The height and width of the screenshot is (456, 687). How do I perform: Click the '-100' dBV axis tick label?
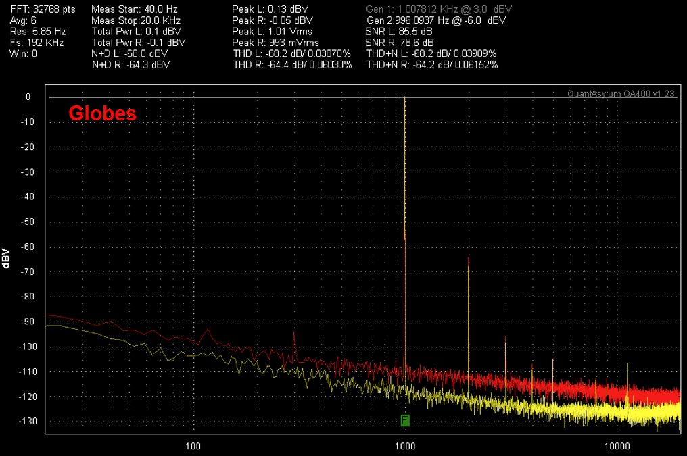coord(27,346)
